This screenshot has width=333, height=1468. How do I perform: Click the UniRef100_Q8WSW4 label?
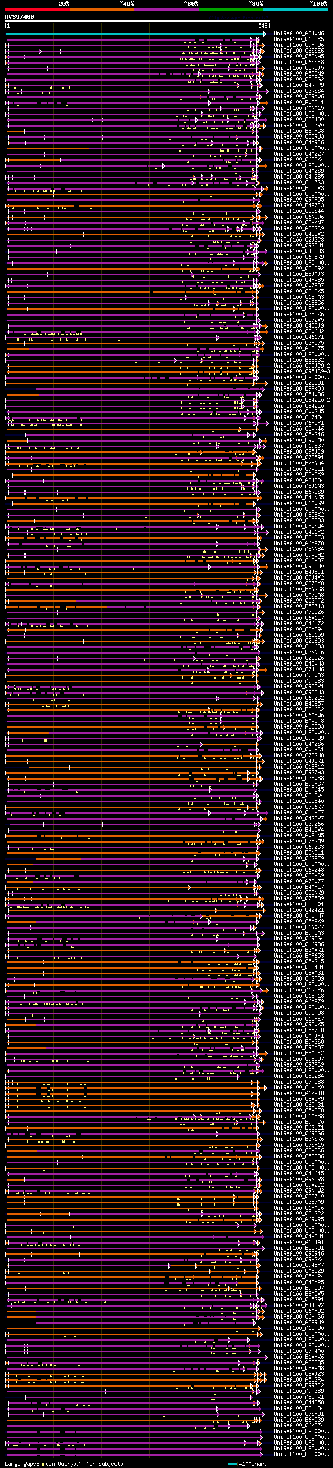(x=299, y=526)
